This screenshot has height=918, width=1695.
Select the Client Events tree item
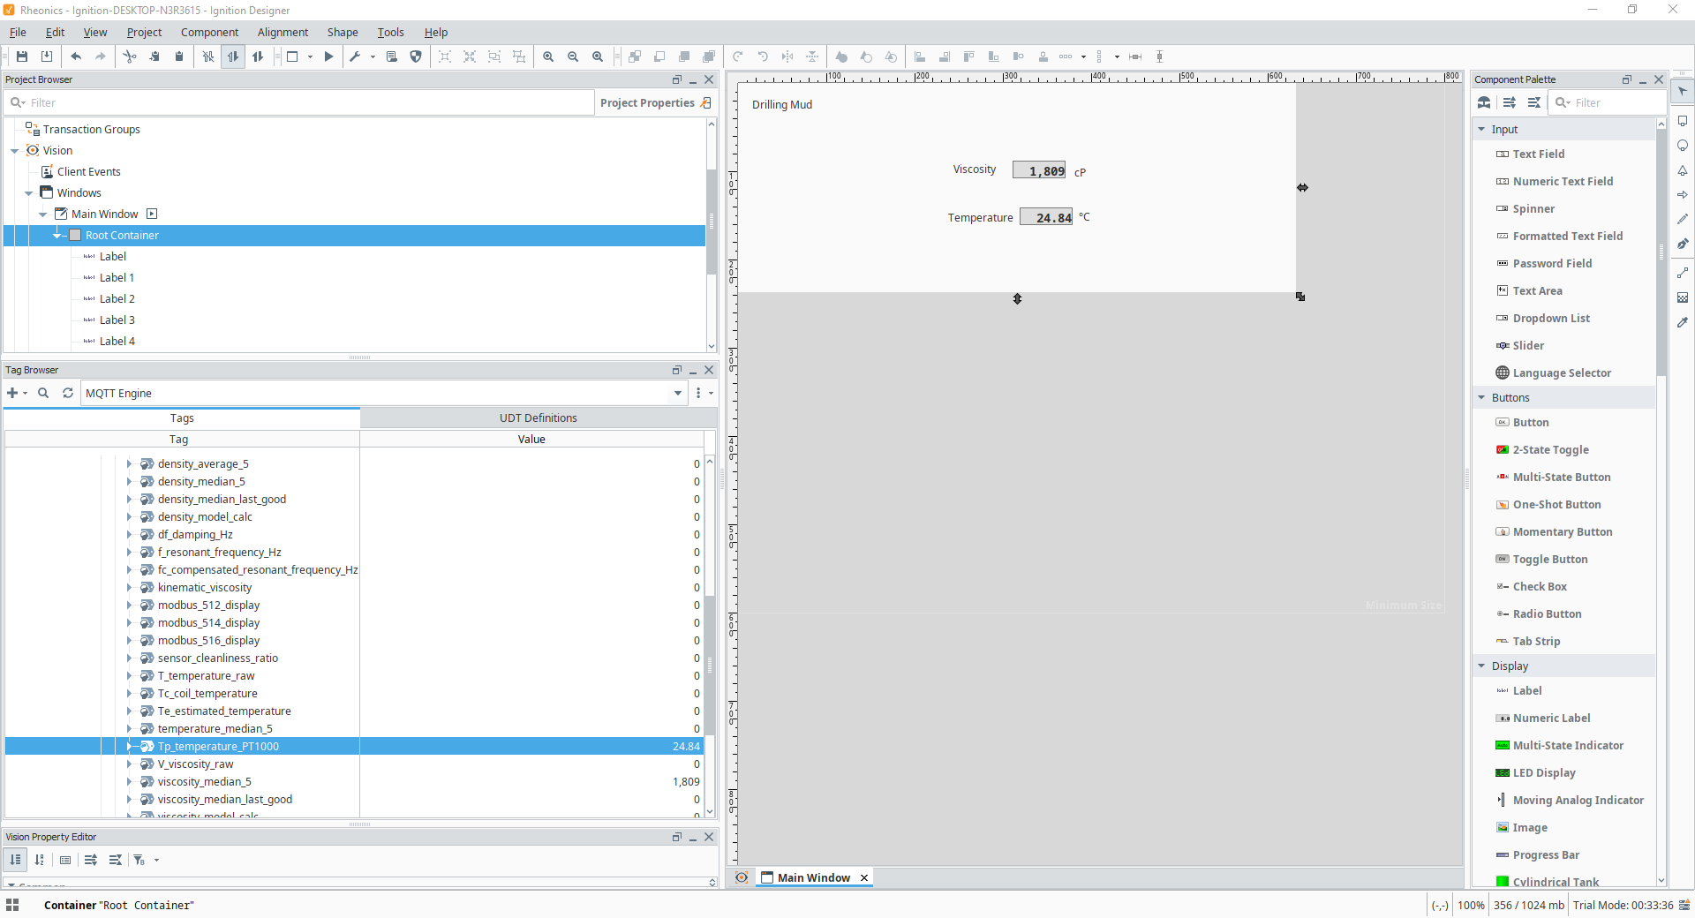coord(88,171)
